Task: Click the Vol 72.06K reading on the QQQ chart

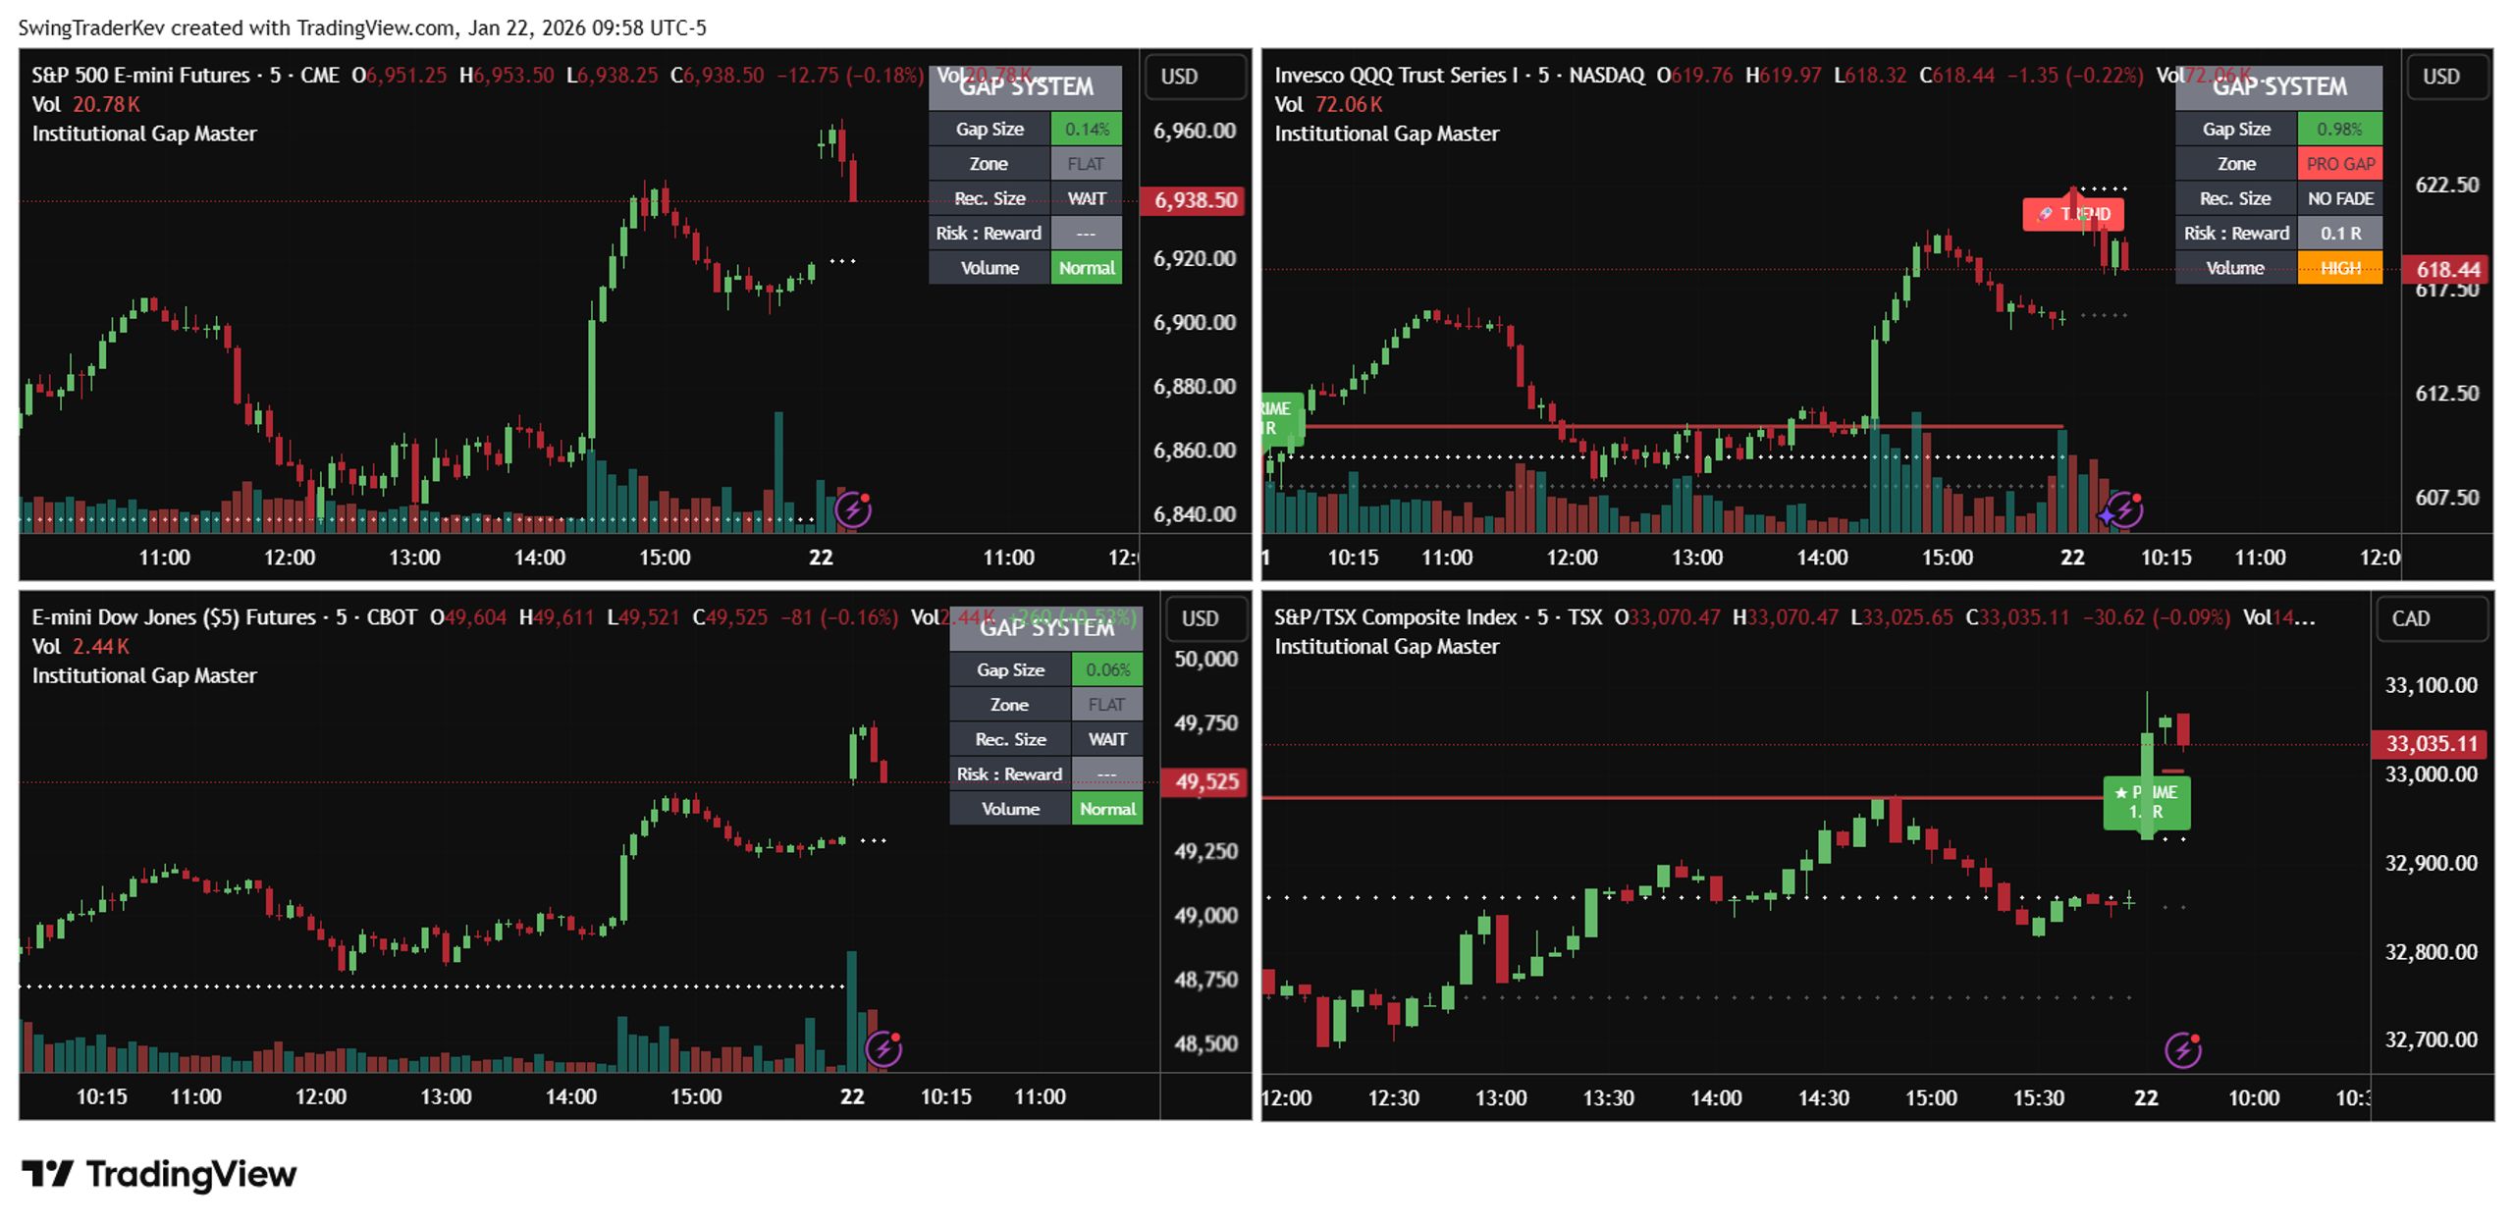Action: 1328,104
